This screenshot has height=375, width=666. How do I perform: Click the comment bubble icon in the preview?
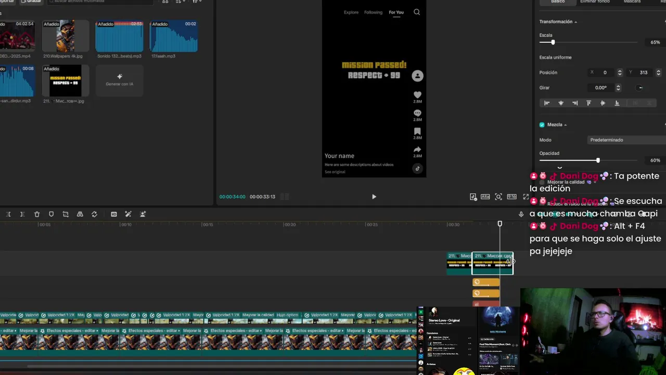coord(417,113)
